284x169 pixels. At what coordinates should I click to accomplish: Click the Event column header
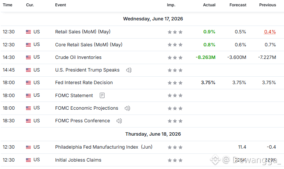(61, 5)
